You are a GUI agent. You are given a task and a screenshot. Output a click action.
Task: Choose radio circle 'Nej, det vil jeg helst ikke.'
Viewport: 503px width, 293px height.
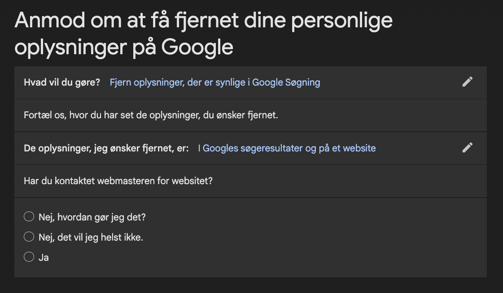coord(29,237)
